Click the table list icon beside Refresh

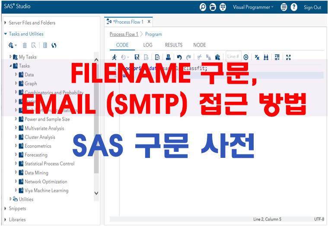click(x=45, y=45)
